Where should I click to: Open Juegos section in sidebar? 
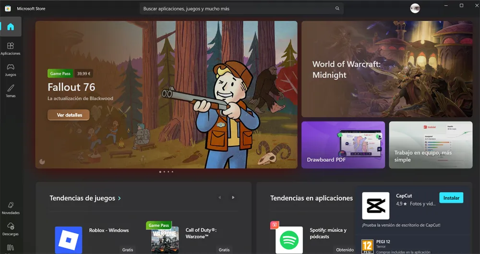[11, 70]
